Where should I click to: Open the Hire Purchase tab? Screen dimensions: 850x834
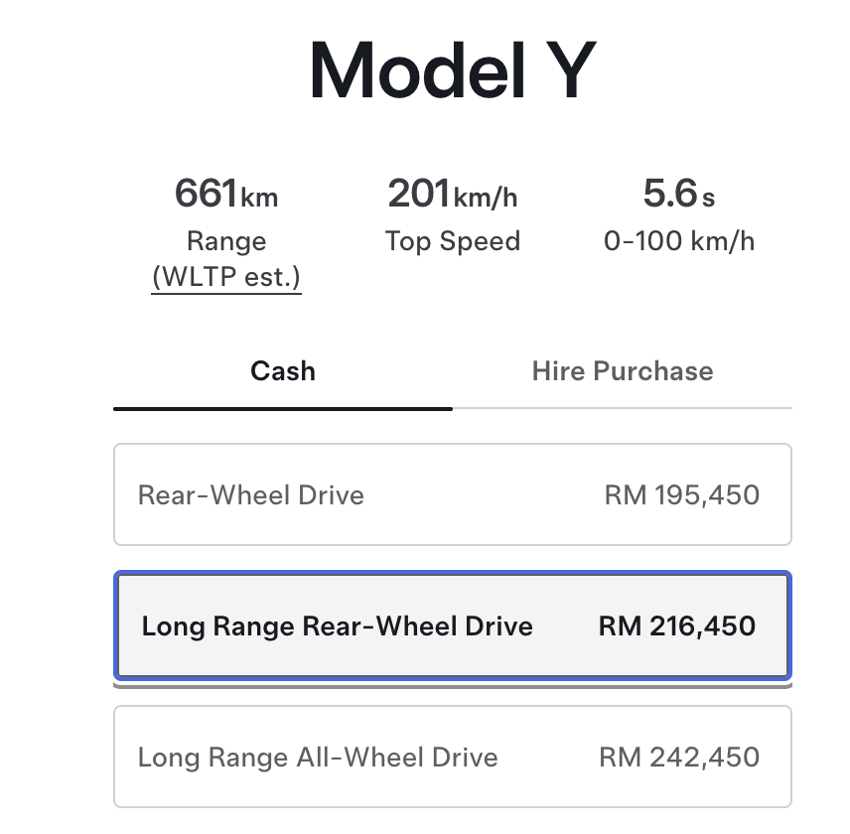click(x=623, y=371)
